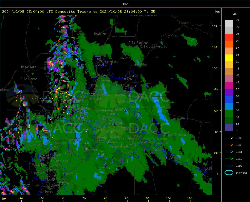250x202 pixels.
Task: Click the L_Vegas map label
Action: pyautogui.click(x=36, y=117)
